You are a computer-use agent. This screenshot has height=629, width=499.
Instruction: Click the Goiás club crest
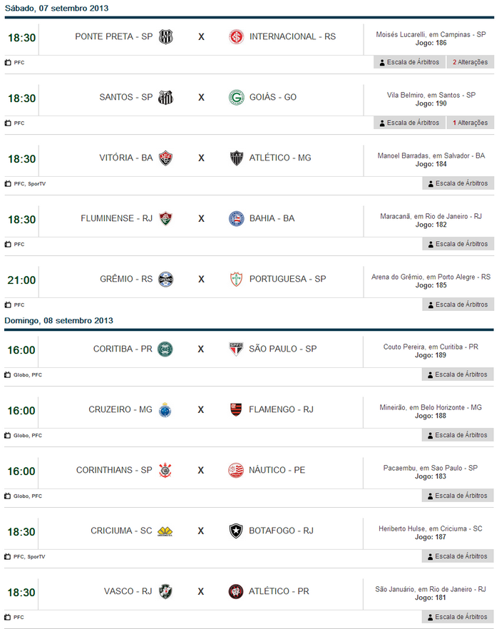(236, 97)
